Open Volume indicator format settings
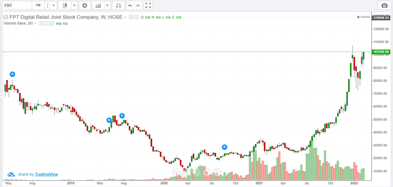The width and height of the screenshot is (393, 187). pyautogui.click(x=46, y=23)
